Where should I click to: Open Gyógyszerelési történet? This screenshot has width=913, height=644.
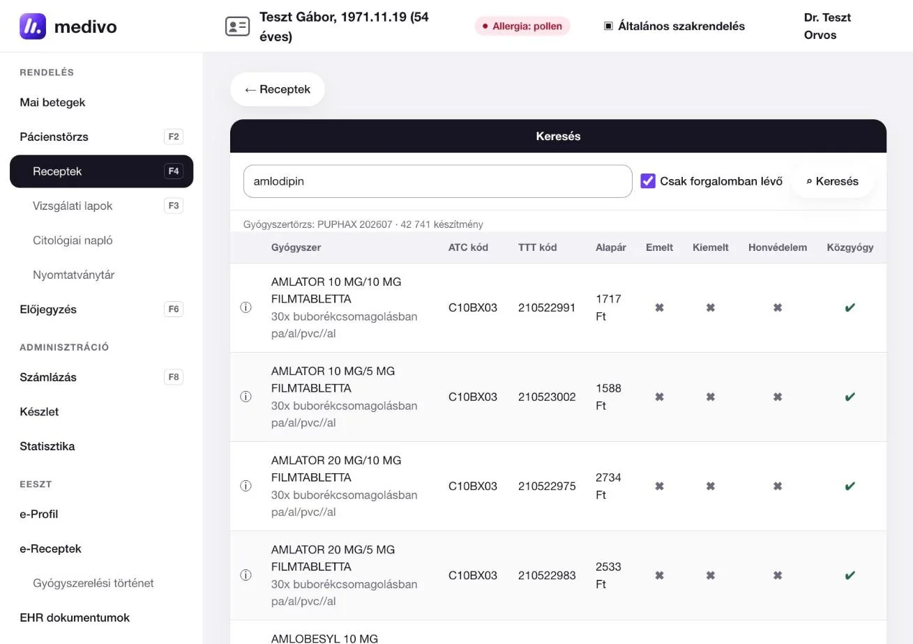pyautogui.click(x=101, y=583)
